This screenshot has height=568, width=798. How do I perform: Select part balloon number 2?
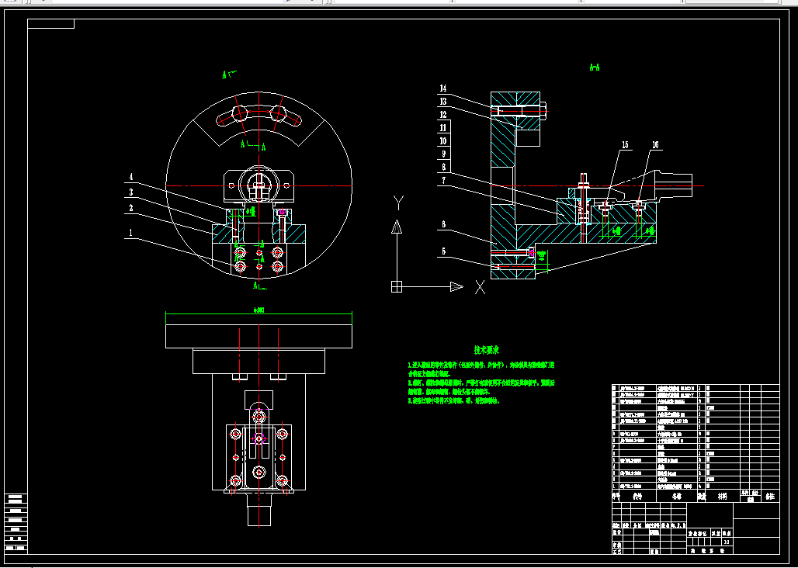click(x=130, y=208)
